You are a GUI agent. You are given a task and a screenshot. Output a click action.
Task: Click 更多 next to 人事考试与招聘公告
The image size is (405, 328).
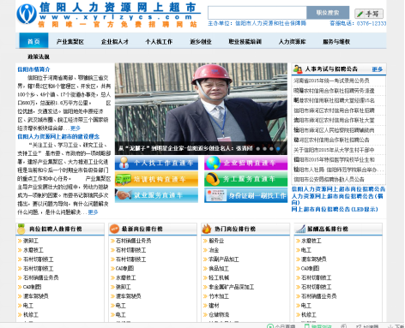pyautogui.click(x=378, y=69)
